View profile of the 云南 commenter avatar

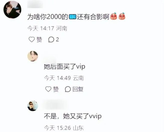pos(33,56)
